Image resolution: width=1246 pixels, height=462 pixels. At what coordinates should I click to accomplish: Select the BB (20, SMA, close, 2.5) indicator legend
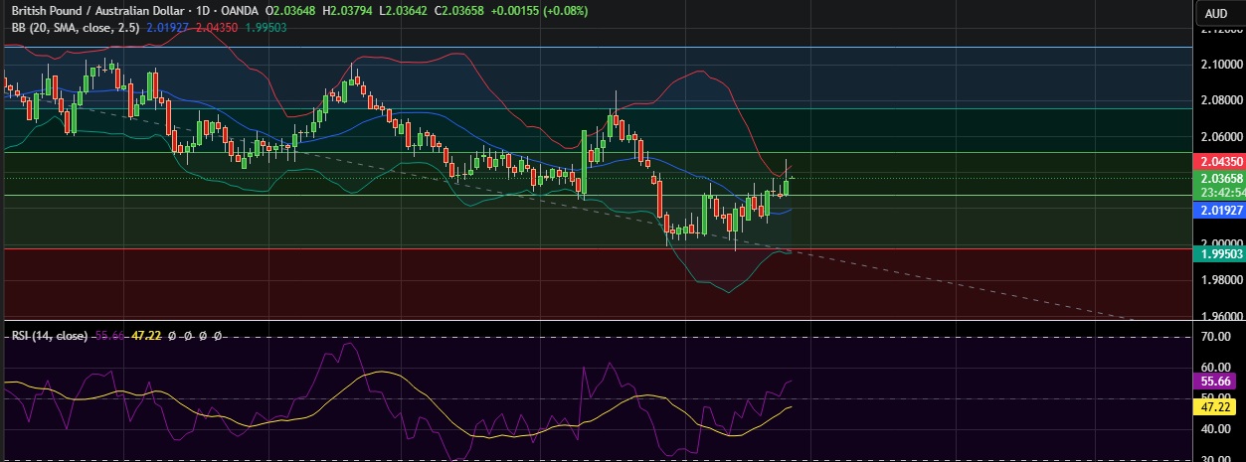(x=70, y=28)
